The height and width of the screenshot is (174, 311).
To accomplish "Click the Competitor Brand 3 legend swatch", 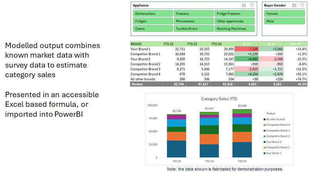I will coord(264,131).
